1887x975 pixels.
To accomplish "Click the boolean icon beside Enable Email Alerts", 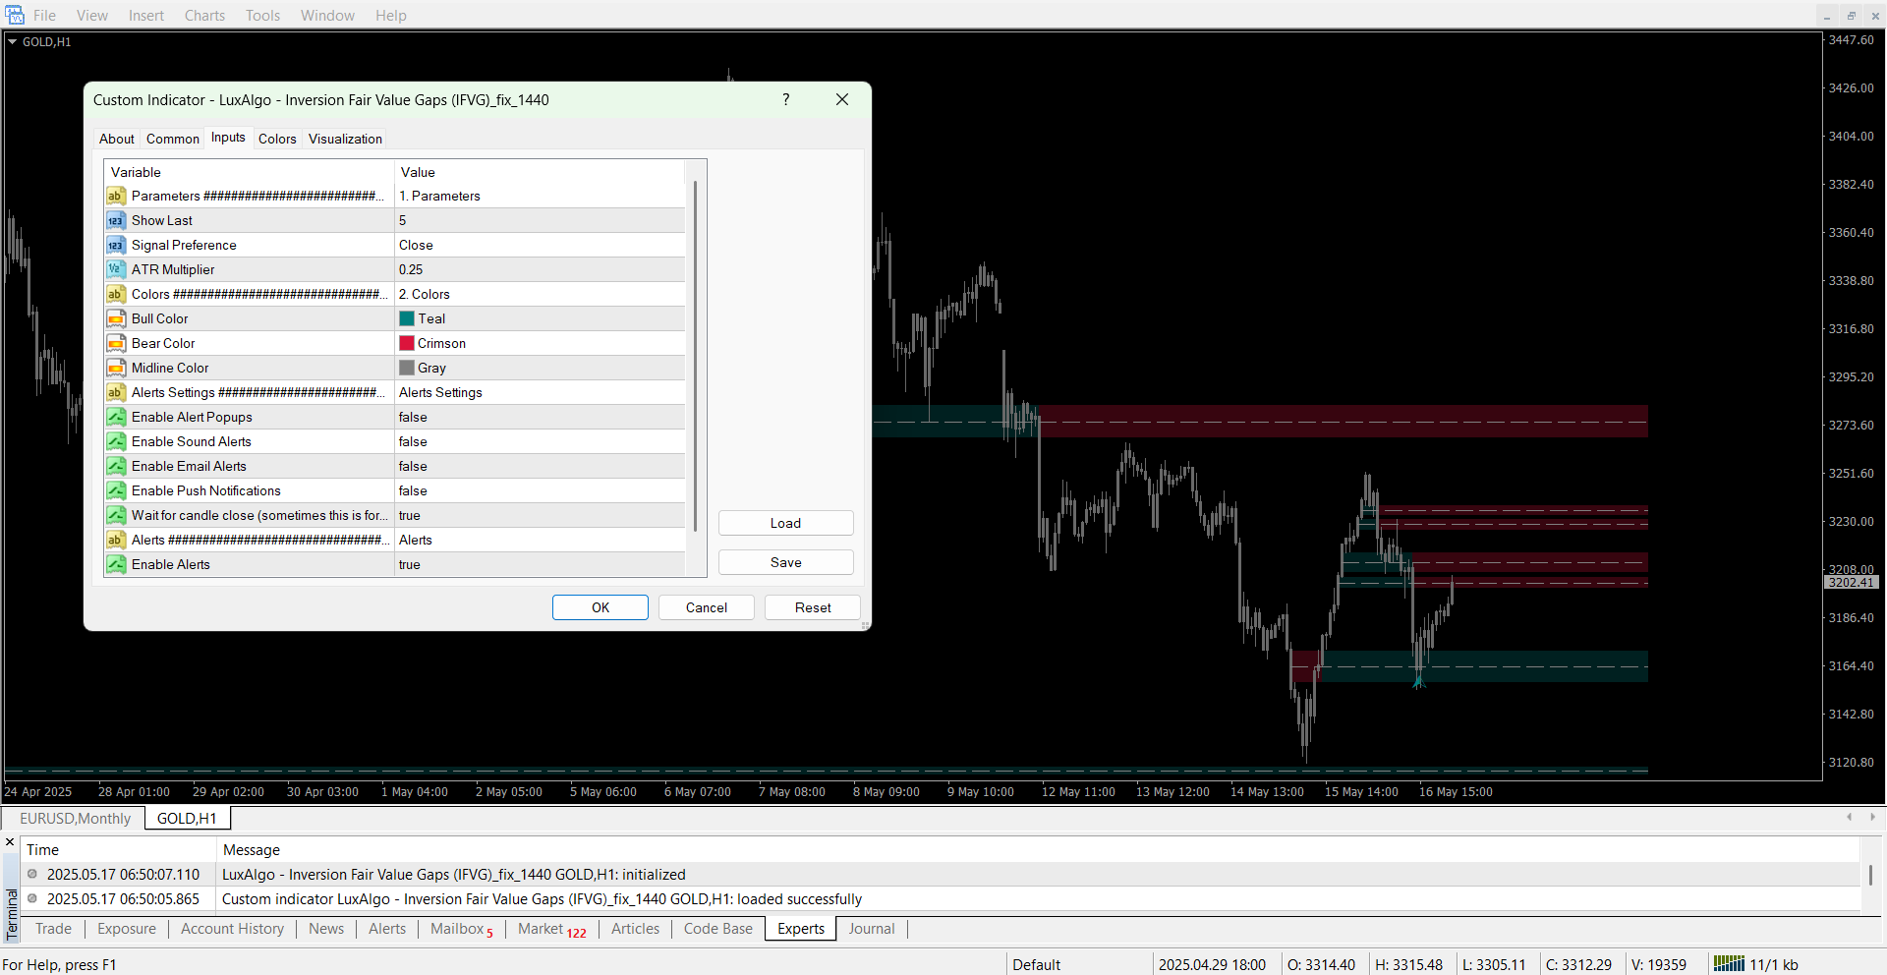I will click(116, 466).
